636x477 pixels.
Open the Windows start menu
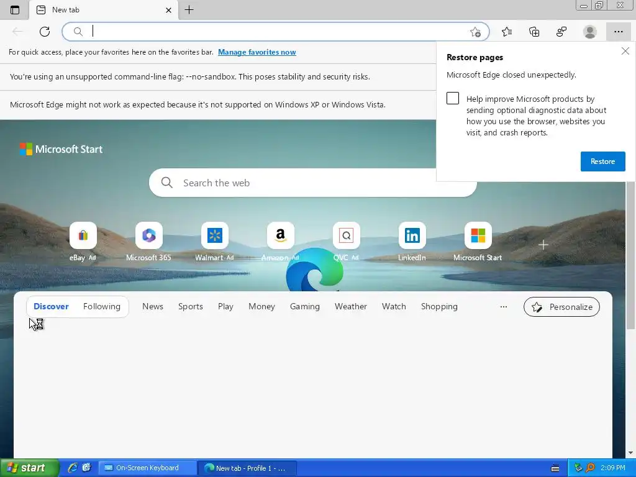(29, 468)
